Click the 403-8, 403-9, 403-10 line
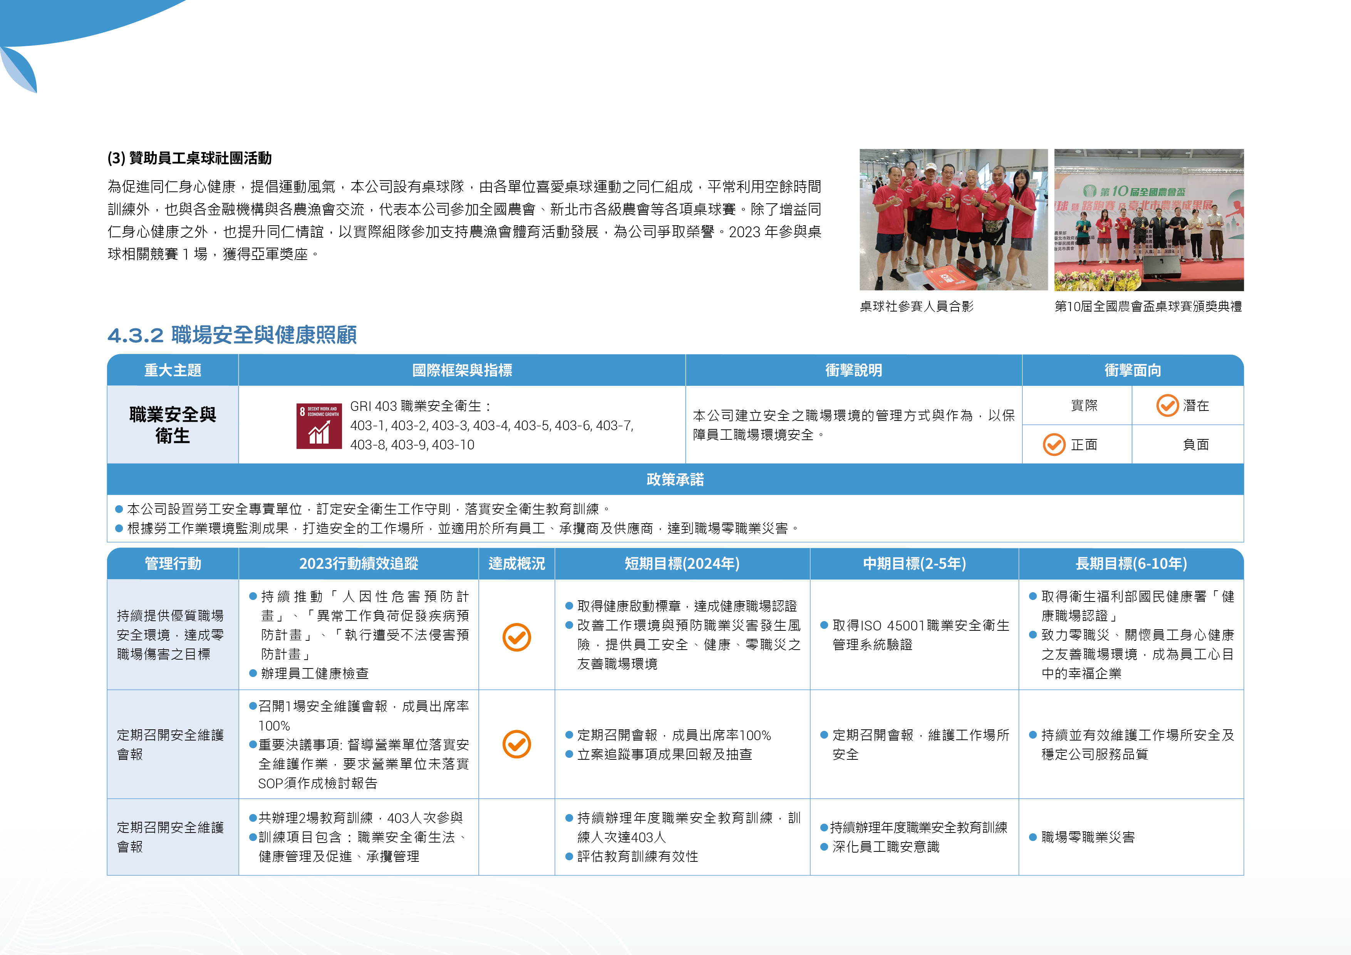Viewport: 1351px width, 955px height. [x=412, y=445]
